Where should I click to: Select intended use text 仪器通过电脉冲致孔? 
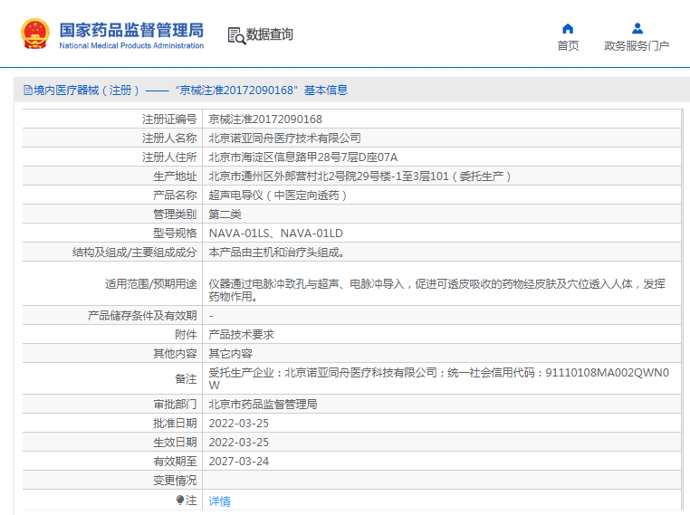[x=437, y=291]
